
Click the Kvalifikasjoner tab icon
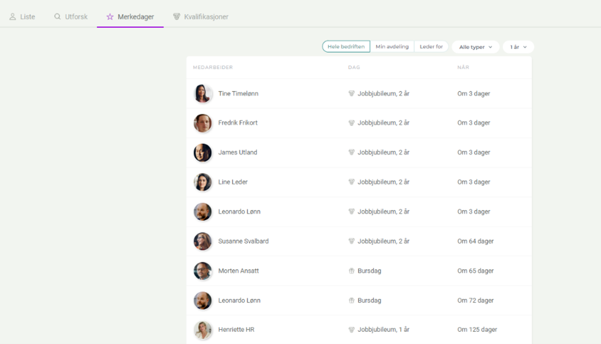pos(177,17)
